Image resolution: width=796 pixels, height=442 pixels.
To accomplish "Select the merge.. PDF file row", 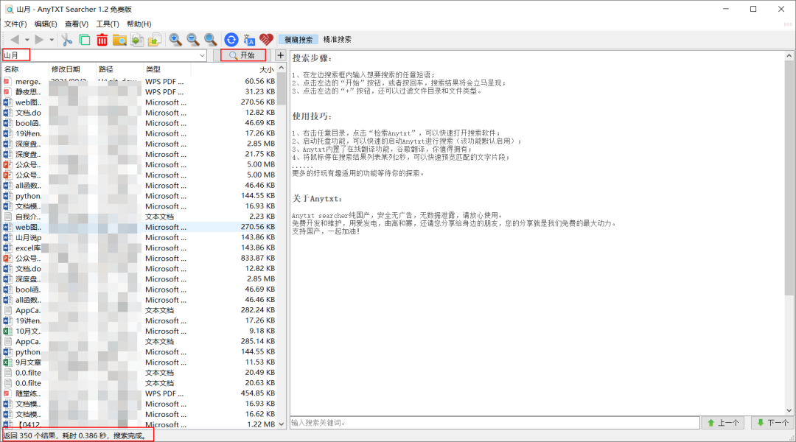I will point(139,81).
